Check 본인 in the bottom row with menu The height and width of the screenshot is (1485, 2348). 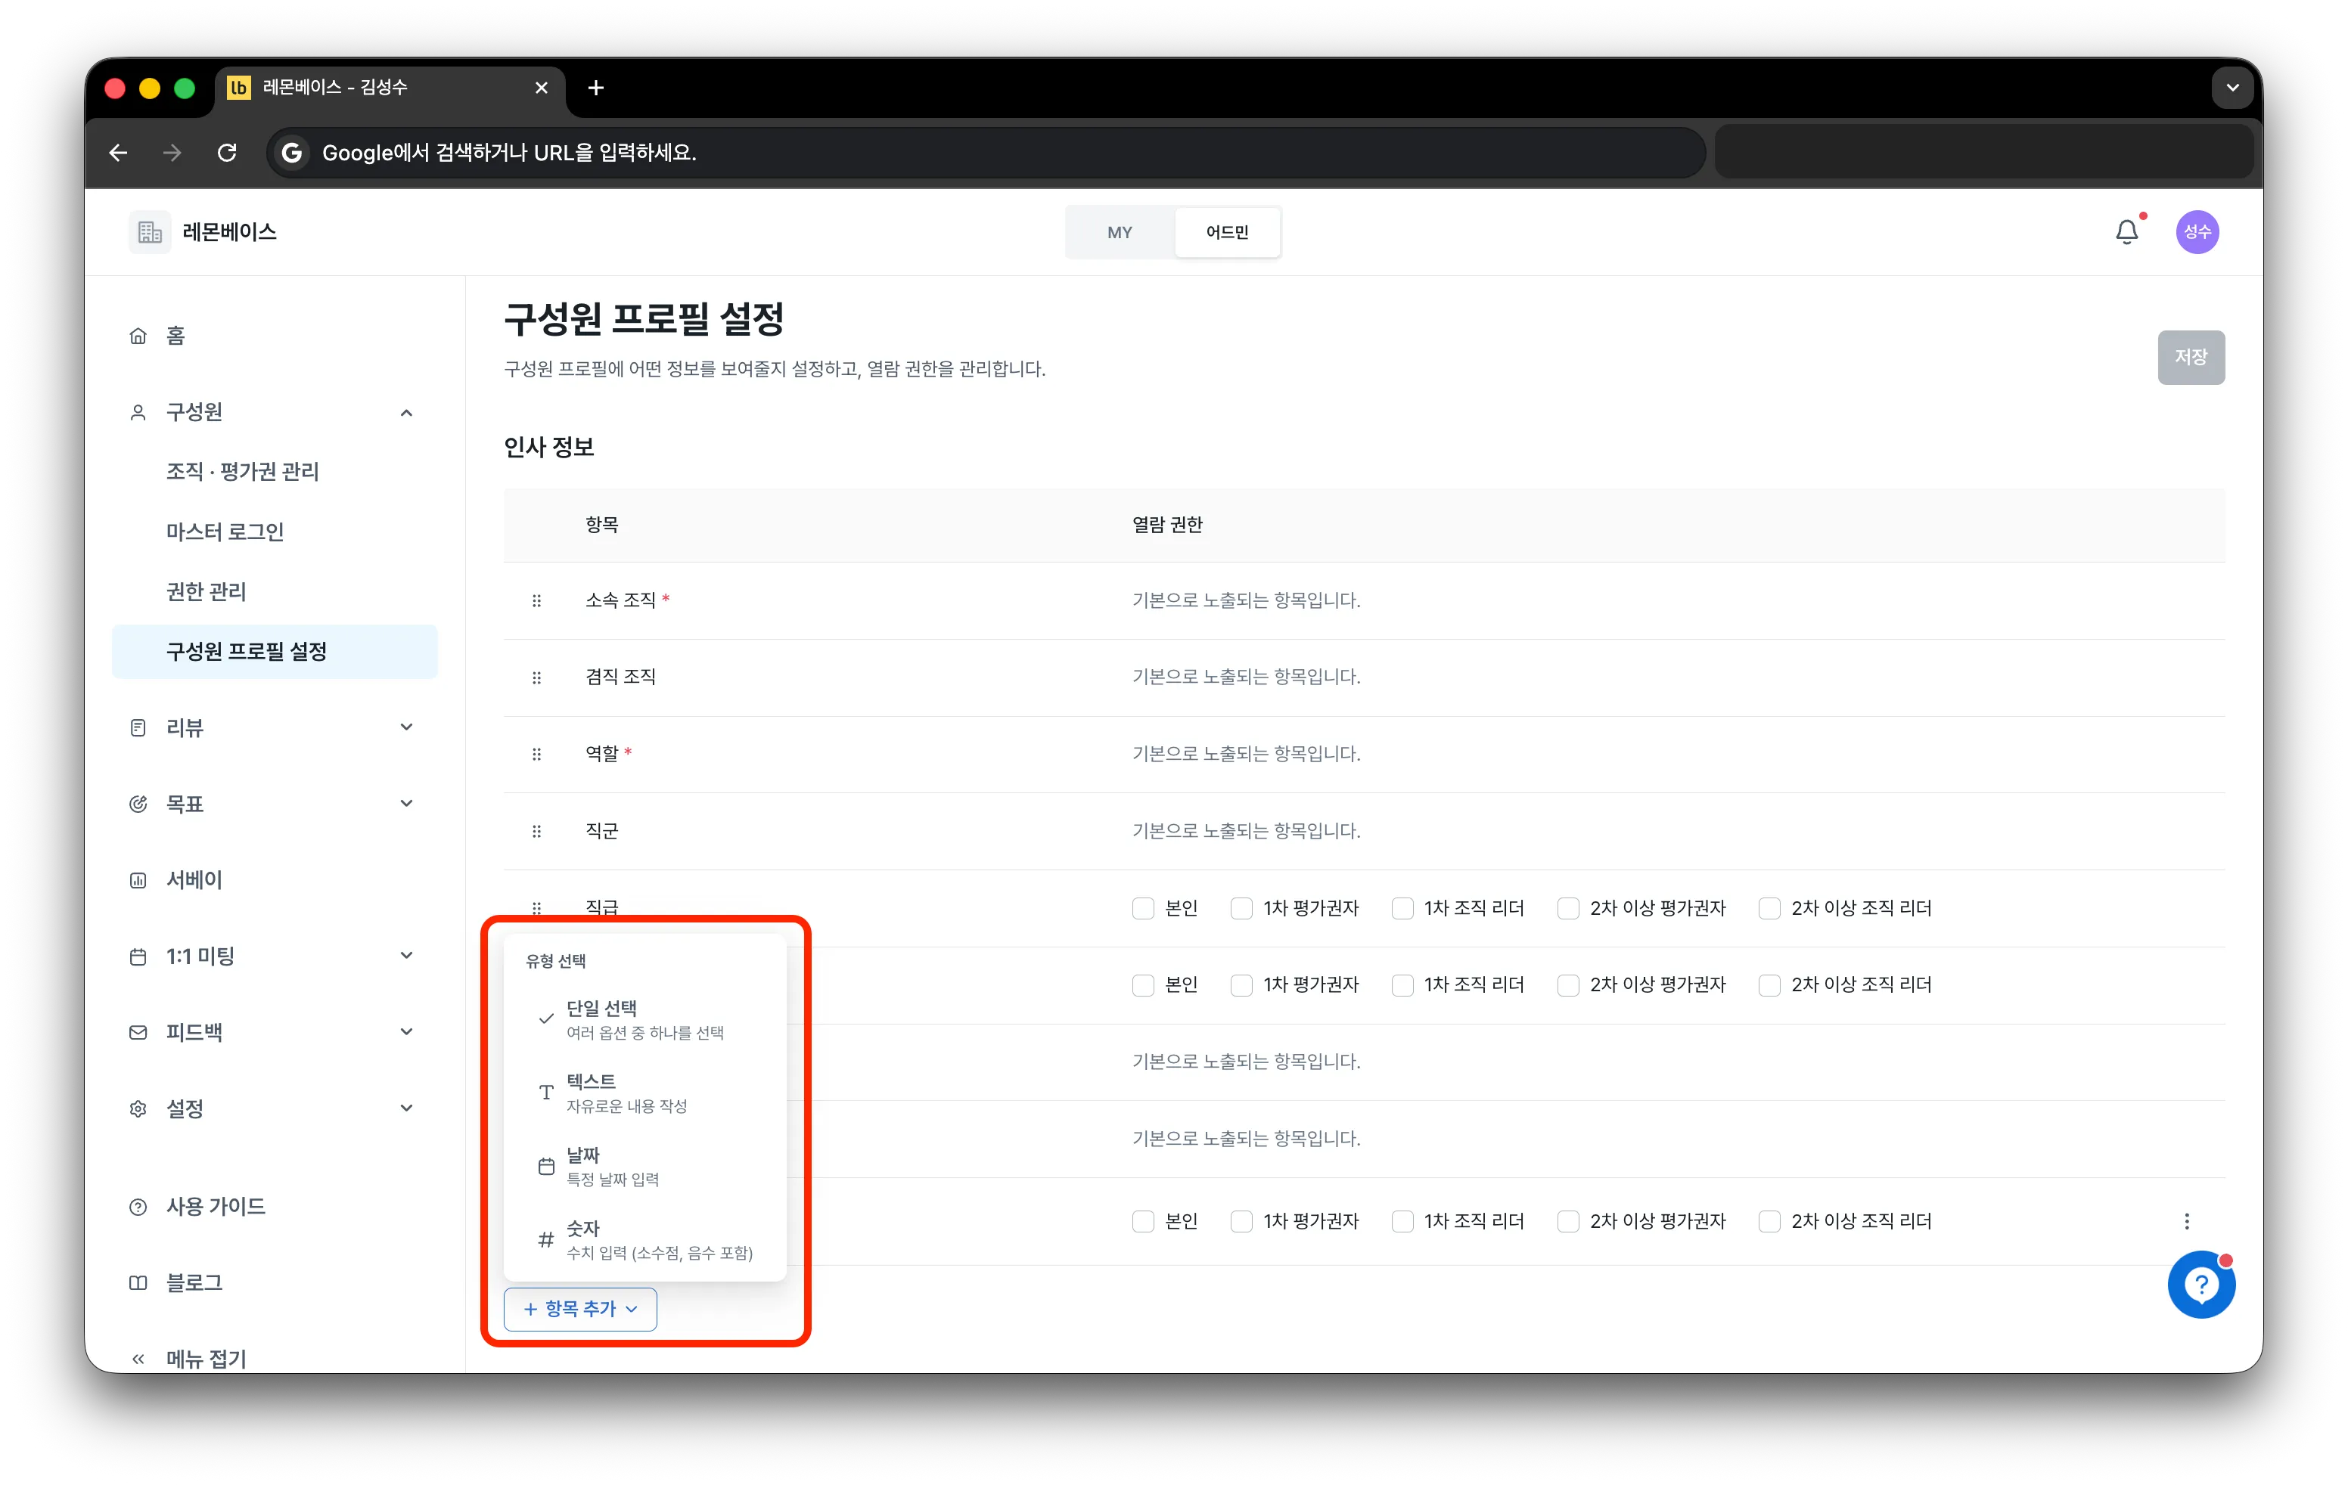tap(1143, 1221)
